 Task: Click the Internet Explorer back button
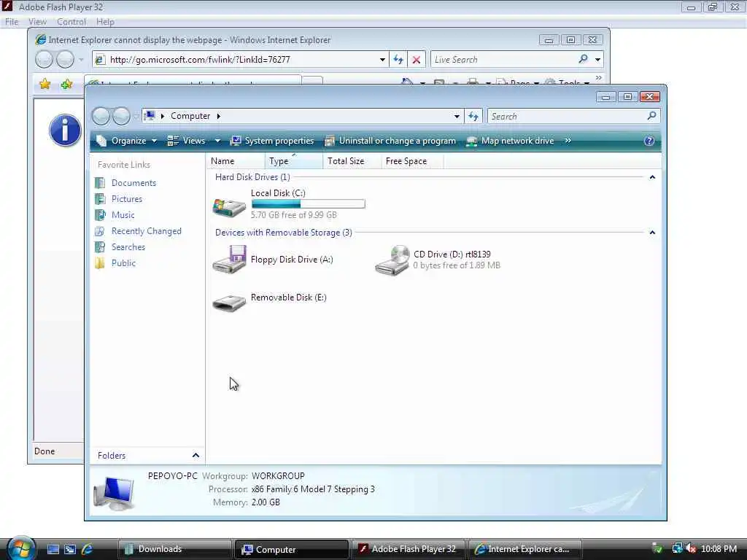(x=44, y=60)
